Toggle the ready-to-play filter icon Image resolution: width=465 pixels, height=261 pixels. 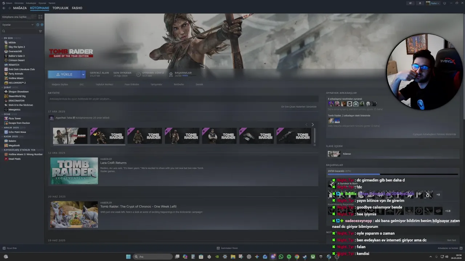tap(42, 25)
